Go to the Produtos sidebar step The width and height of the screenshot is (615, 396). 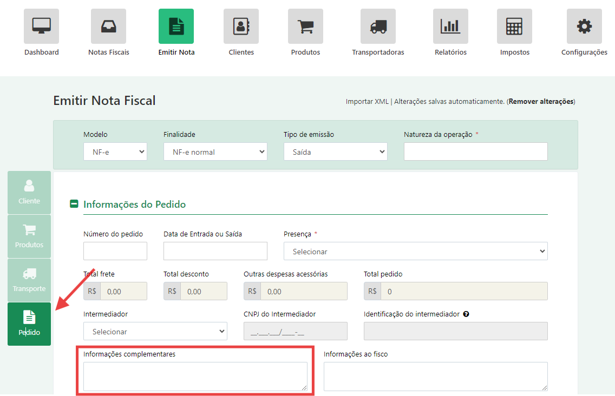pyautogui.click(x=29, y=236)
